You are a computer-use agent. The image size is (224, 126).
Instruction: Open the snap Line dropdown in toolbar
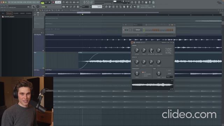coord(85,7)
